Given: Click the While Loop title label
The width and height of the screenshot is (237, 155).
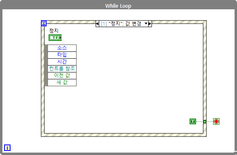Looking at the screenshot, I should (x=118, y=6).
